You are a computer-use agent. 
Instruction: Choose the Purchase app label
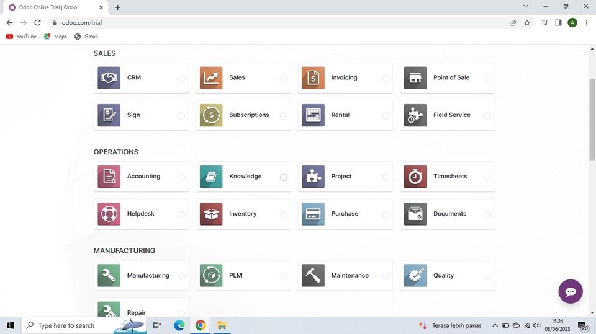click(345, 214)
